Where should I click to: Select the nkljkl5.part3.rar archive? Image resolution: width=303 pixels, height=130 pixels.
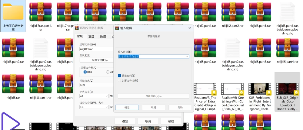click(x=260, y=50)
